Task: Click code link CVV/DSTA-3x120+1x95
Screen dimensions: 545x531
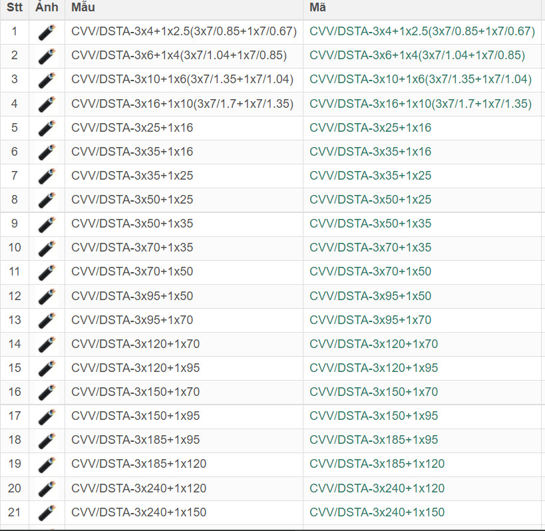Action: click(x=373, y=368)
